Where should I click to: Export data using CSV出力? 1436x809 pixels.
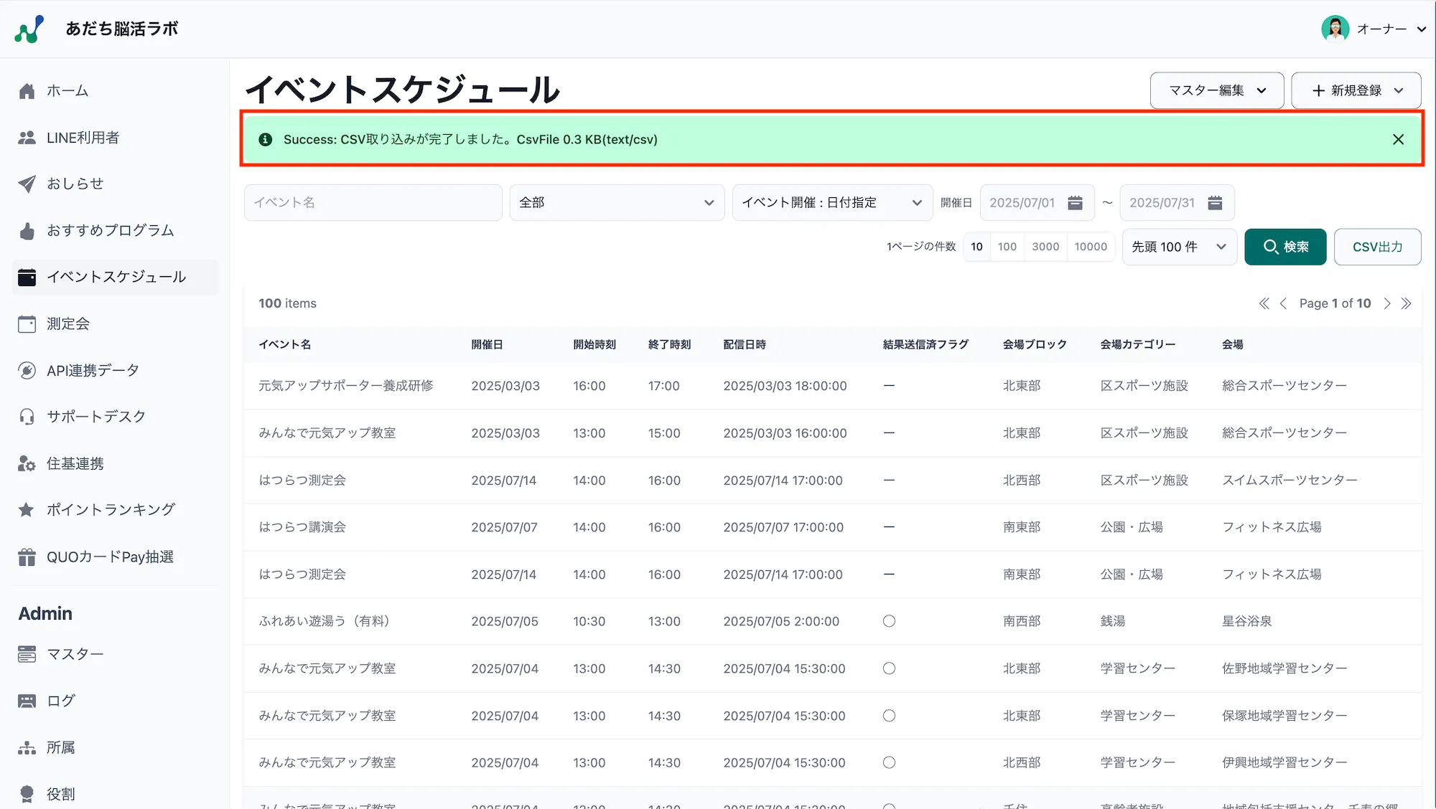coord(1376,247)
